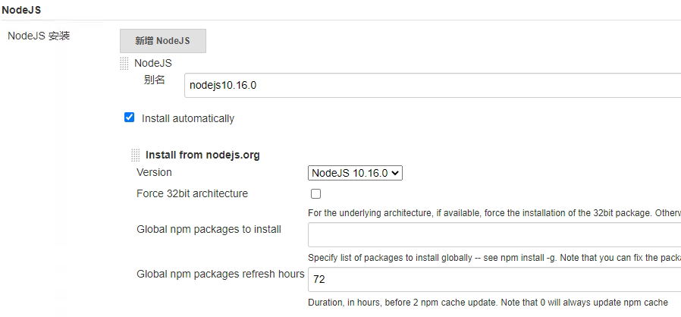
Task: Click the 别名 label
Action: [x=154, y=80]
